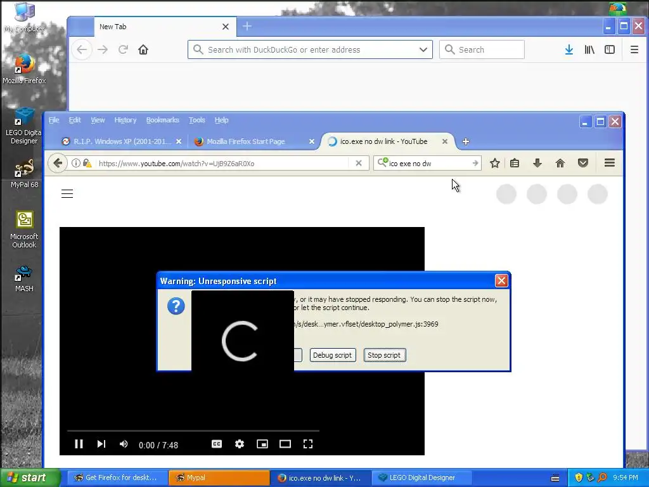Switch to the Mozilla Firefox Start Page tab

[246, 141]
